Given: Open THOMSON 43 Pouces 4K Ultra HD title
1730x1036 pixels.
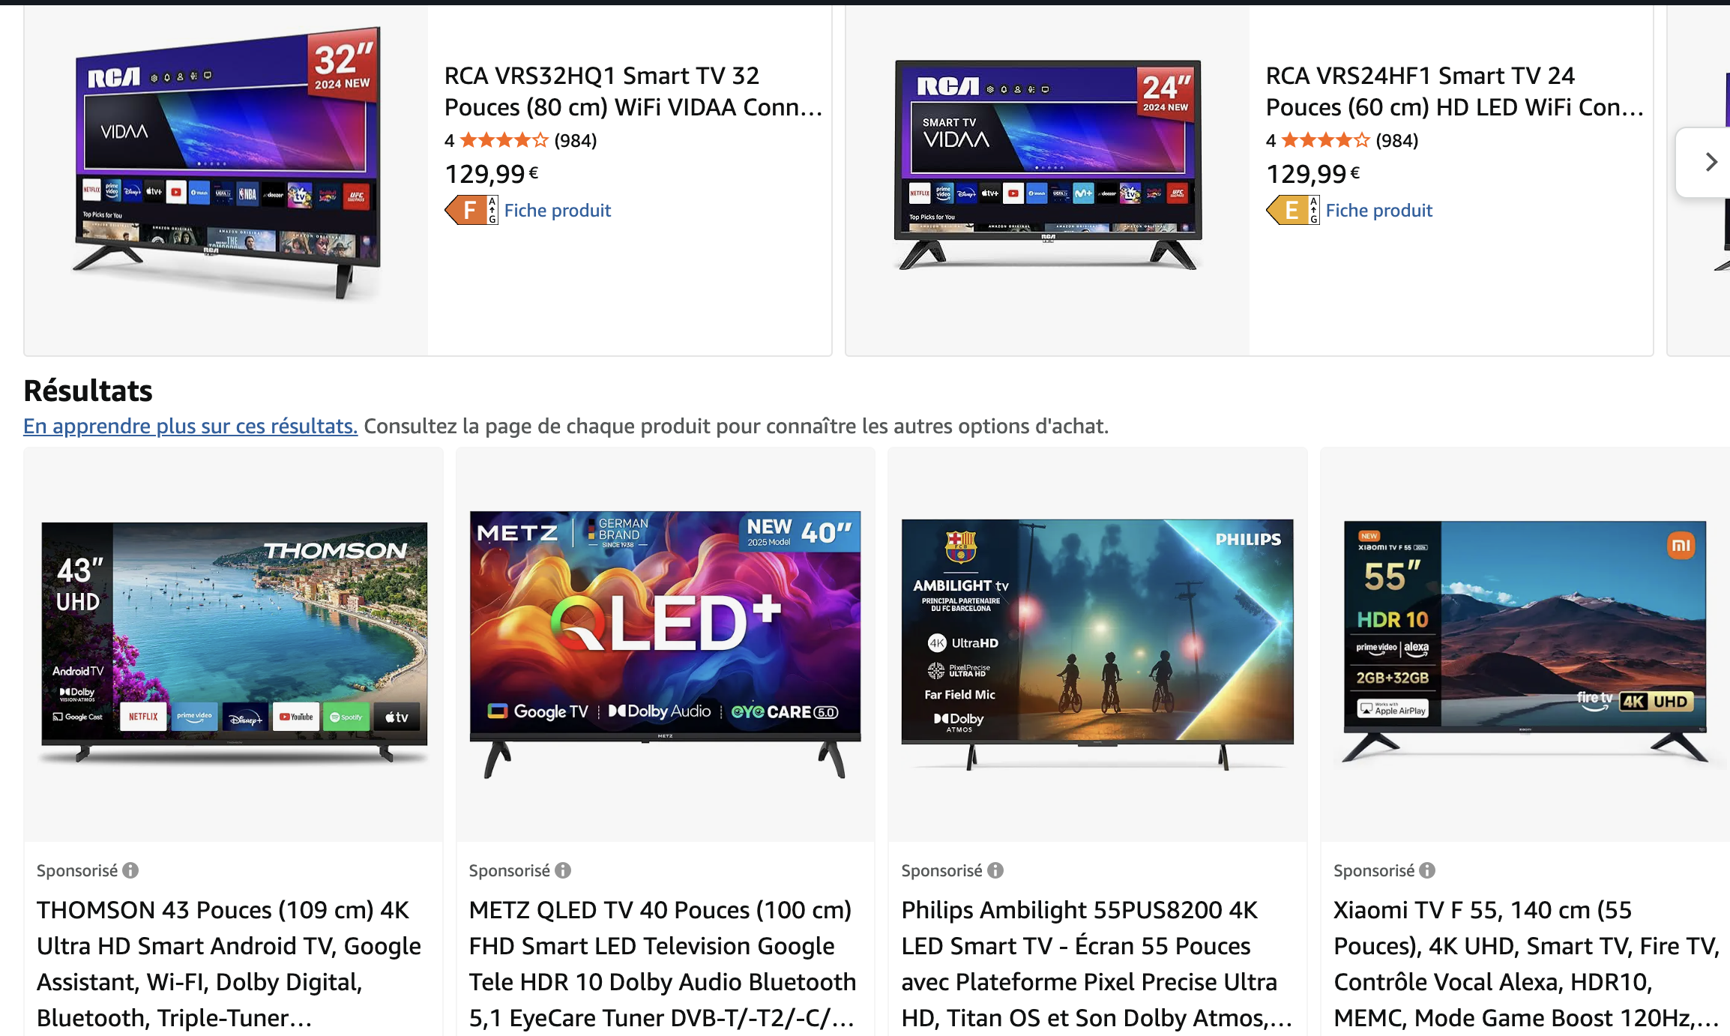Looking at the screenshot, I should point(229,964).
